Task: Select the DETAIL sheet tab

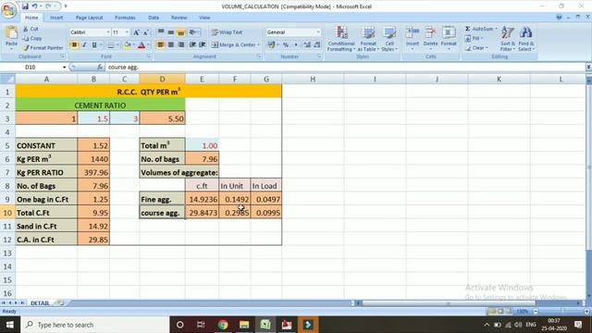Action: (x=40, y=302)
